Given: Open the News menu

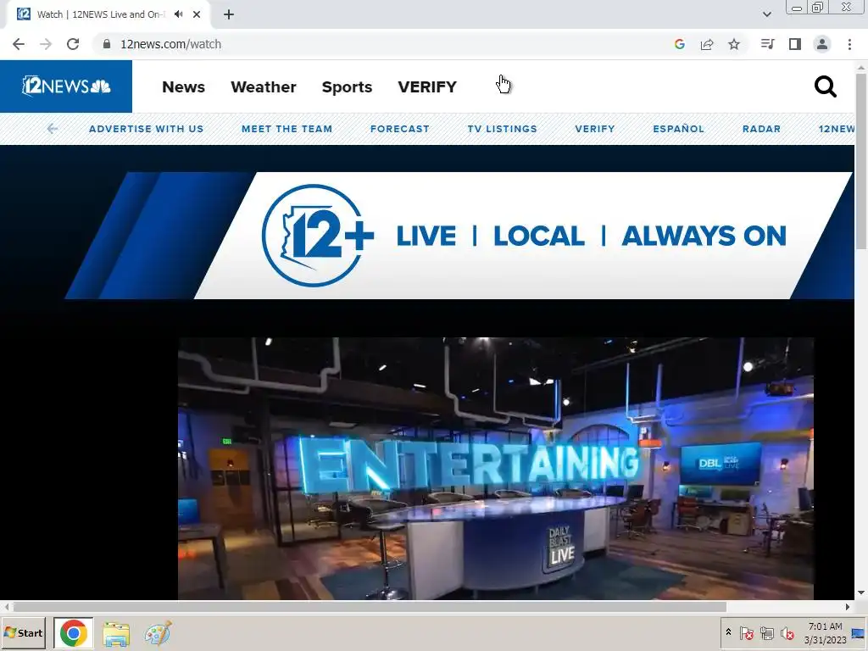Looking at the screenshot, I should tap(183, 87).
